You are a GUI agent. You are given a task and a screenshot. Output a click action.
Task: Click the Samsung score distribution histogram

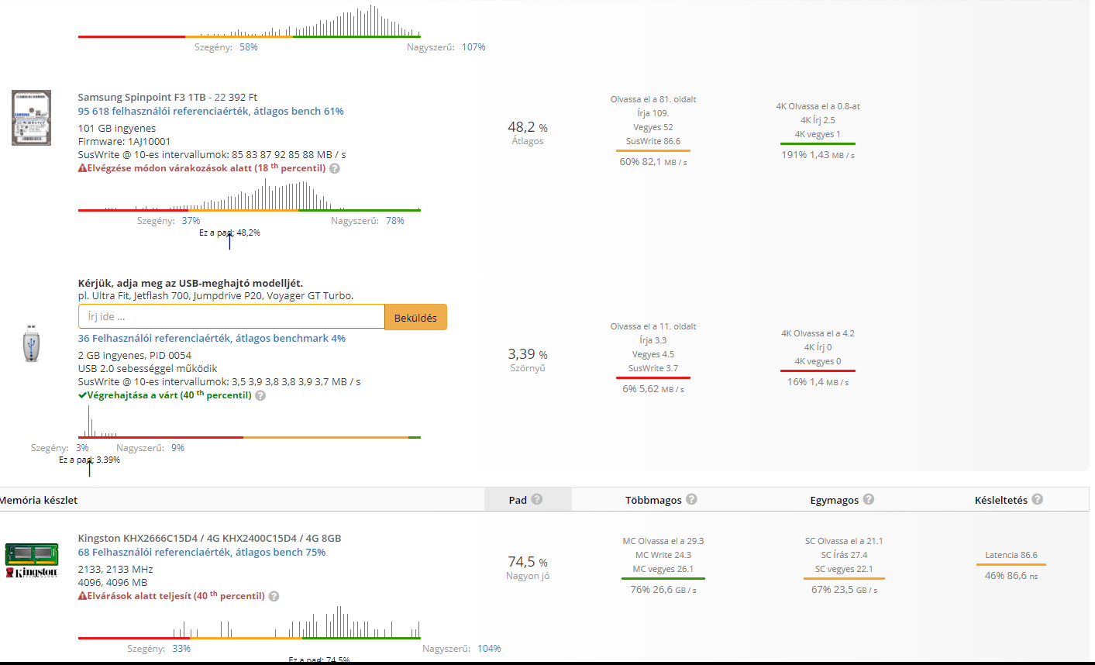(x=250, y=195)
